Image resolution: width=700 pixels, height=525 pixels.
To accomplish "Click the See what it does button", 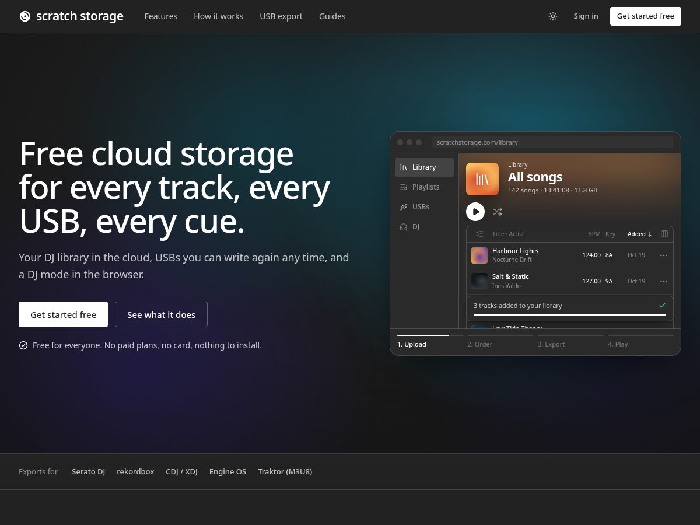I will pyautogui.click(x=161, y=314).
